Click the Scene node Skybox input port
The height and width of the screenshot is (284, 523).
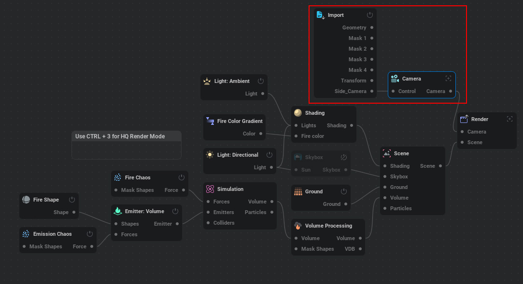click(x=385, y=176)
